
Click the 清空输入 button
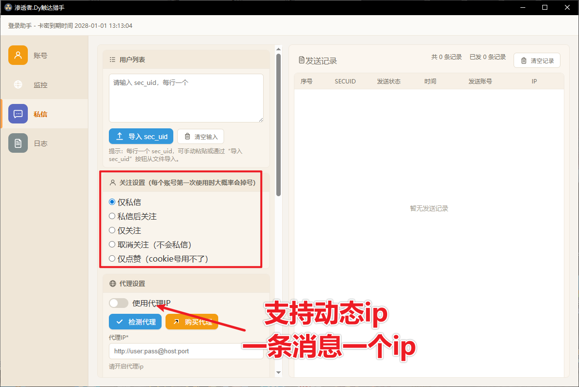(x=201, y=137)
